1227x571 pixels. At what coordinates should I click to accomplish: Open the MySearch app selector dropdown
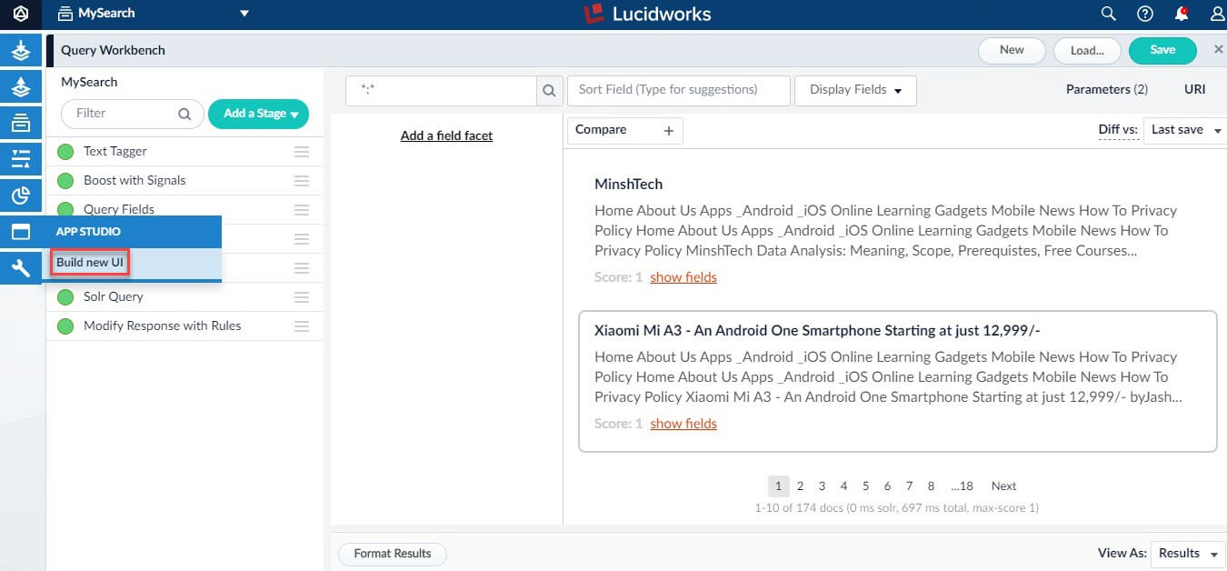(x=153, y=14)
